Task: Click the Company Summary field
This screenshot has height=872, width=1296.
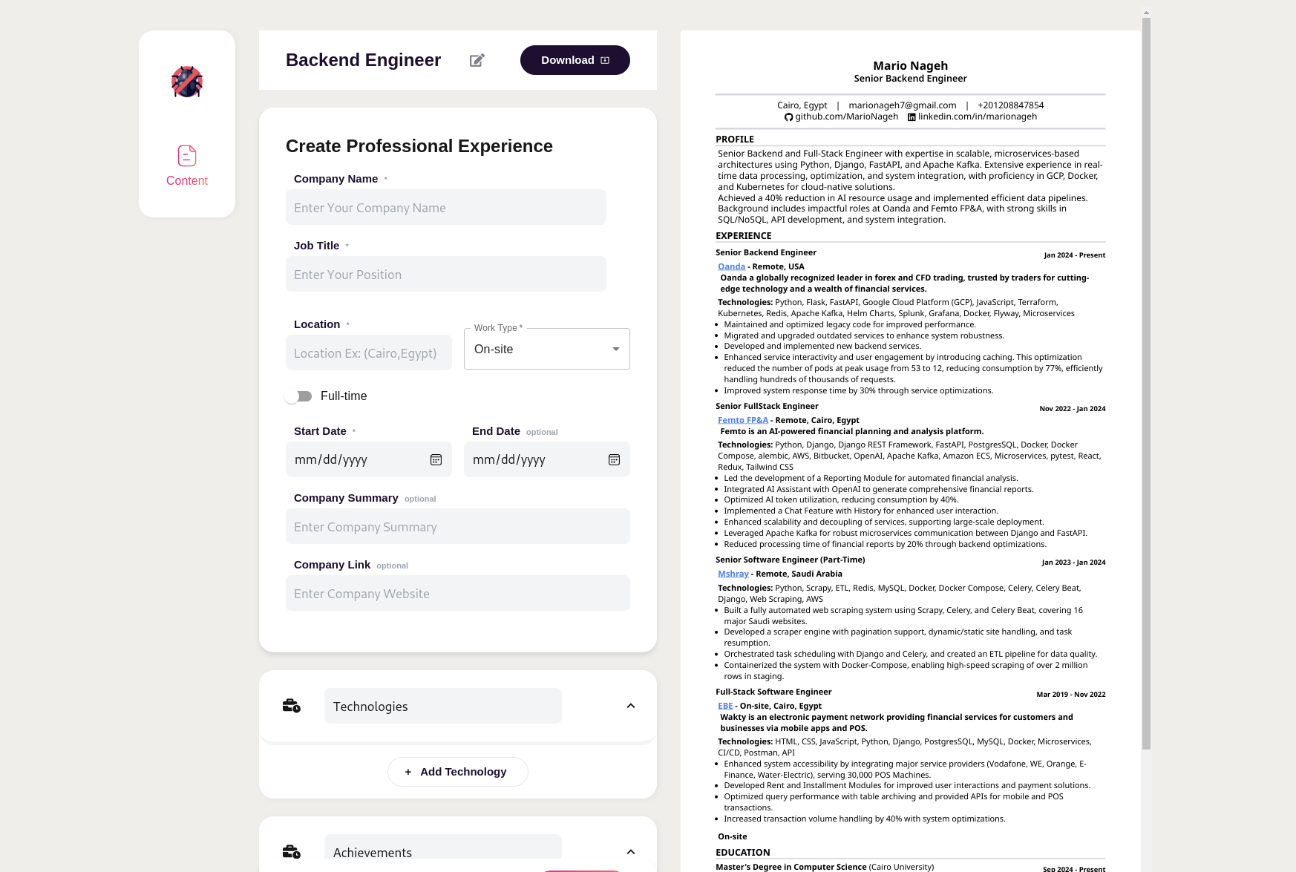Action: pos(458,526)
